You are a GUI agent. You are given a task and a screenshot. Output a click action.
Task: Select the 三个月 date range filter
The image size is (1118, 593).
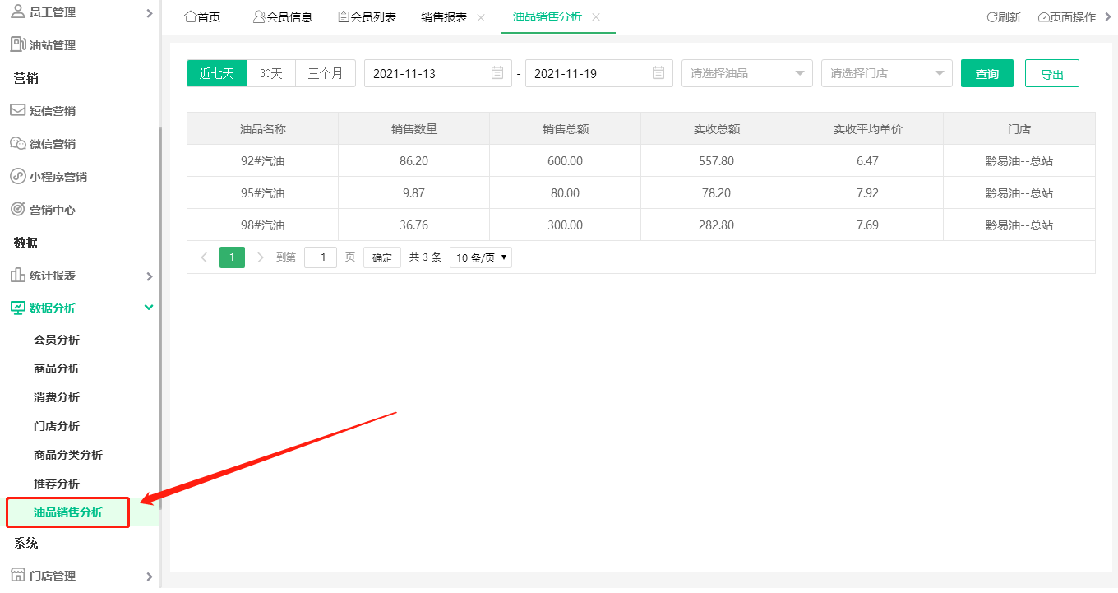point(326,73)
